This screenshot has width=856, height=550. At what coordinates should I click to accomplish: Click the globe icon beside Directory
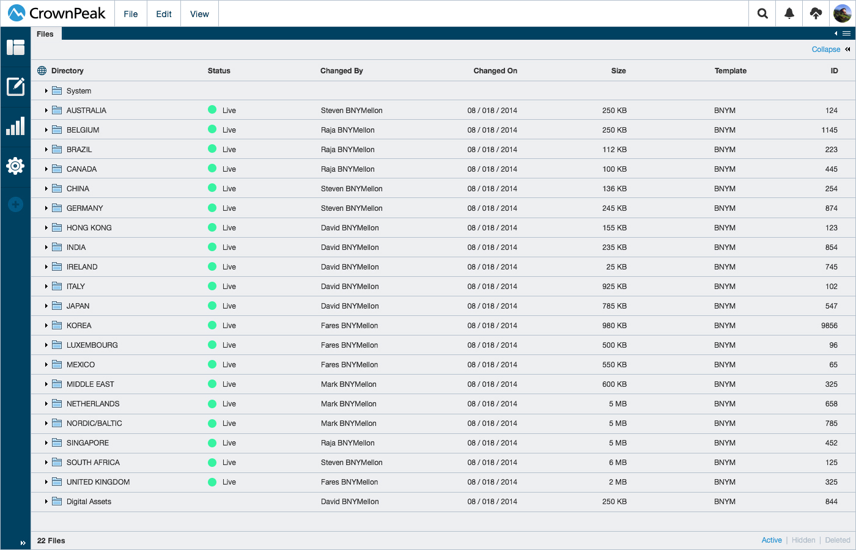click(x=42, y=71)
